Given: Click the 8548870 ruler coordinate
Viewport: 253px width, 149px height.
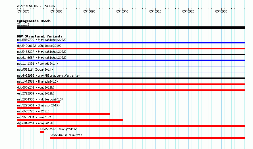Looking at the screenshot, I should (x=23, y=11).
